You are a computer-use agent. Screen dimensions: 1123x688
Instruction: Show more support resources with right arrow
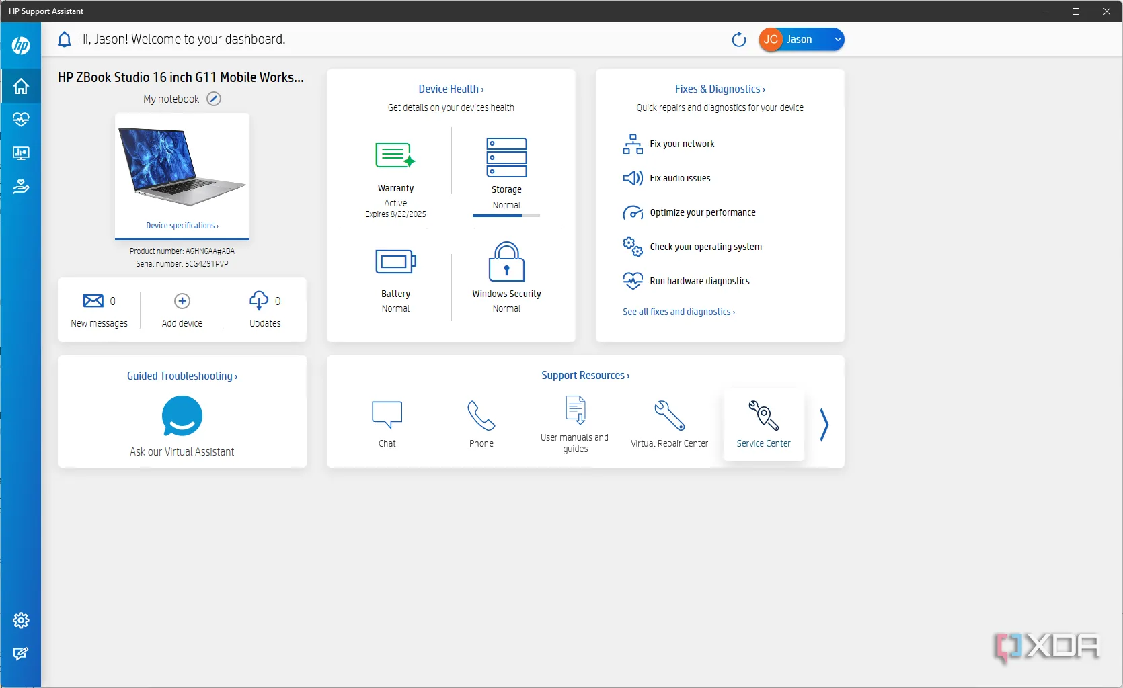824,425
